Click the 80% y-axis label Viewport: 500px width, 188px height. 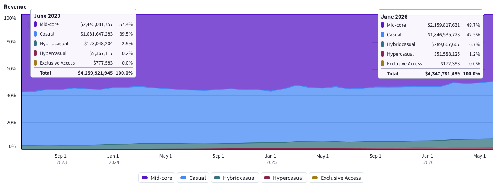pyautogui.click(x=11, y=42)
